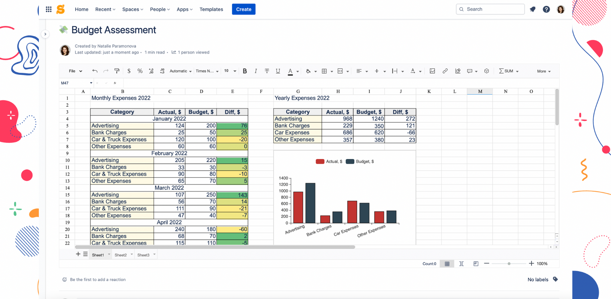Image resolution: width=611 pixels, height=299 pixels.
Task: Click the fill color bucket icon
Action: (x=308, y=71)
